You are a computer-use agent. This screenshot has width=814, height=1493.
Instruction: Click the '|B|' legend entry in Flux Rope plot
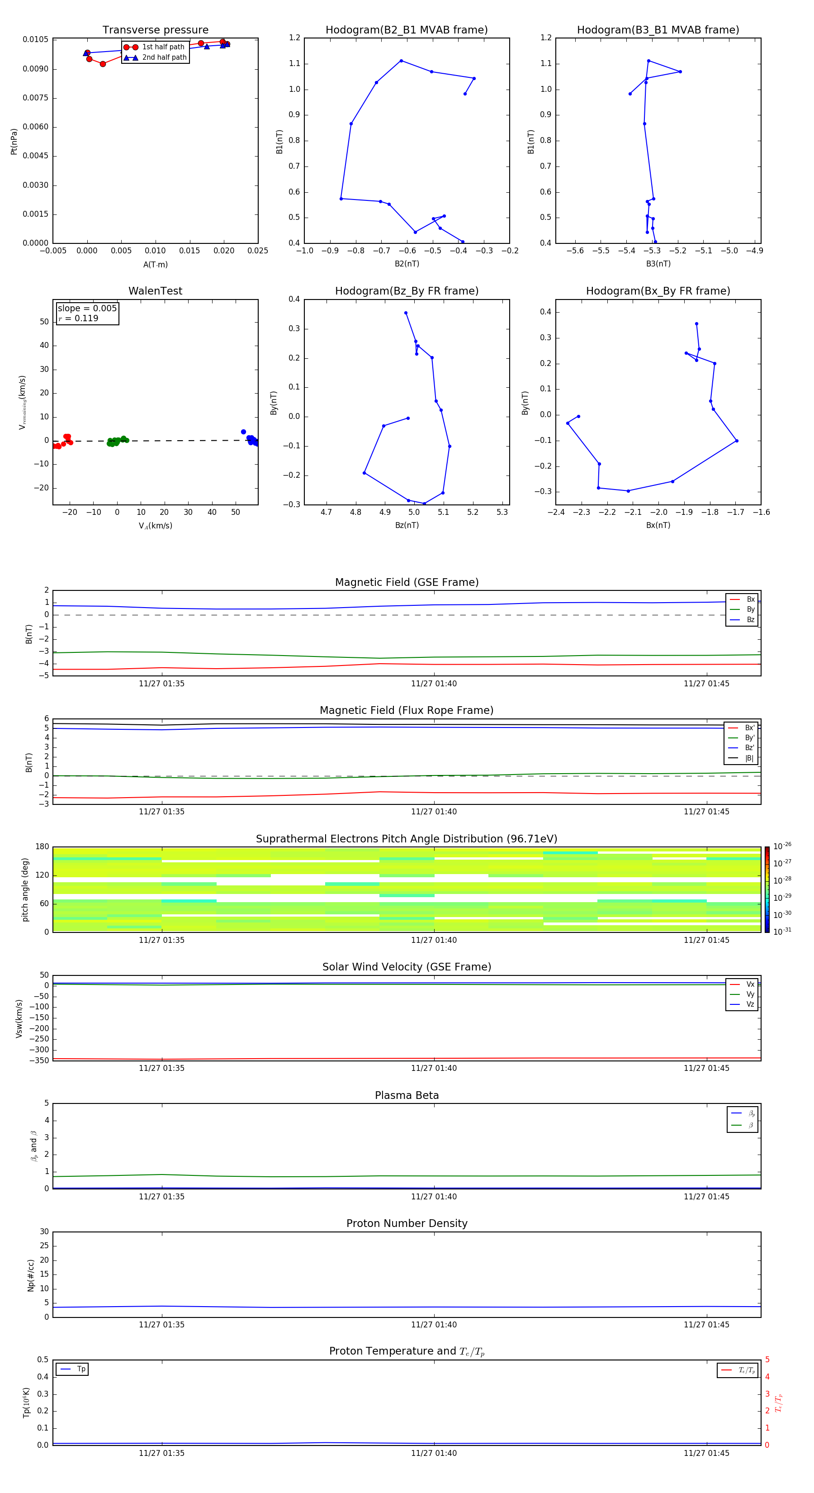point(741,758)
